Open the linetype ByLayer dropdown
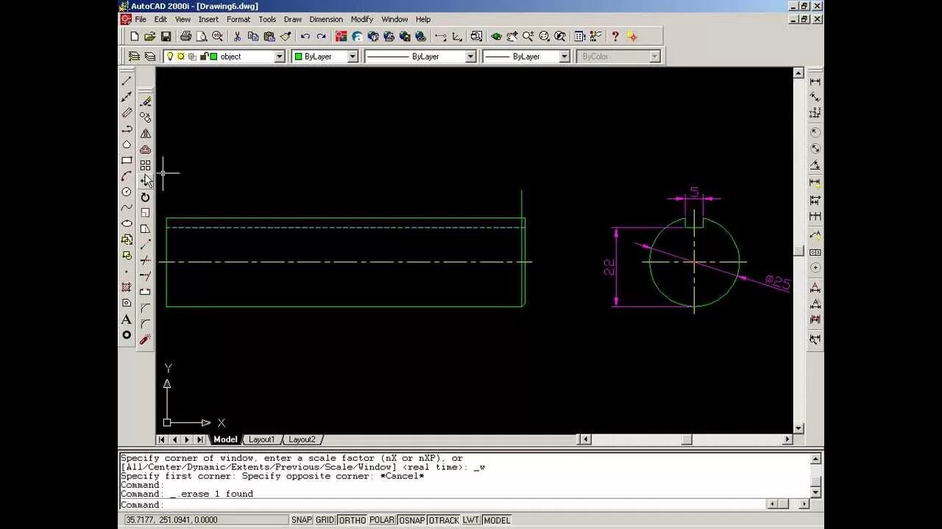The height and width of the screenshot is (529, 942). pyautogui.click(x=470, y=57)
